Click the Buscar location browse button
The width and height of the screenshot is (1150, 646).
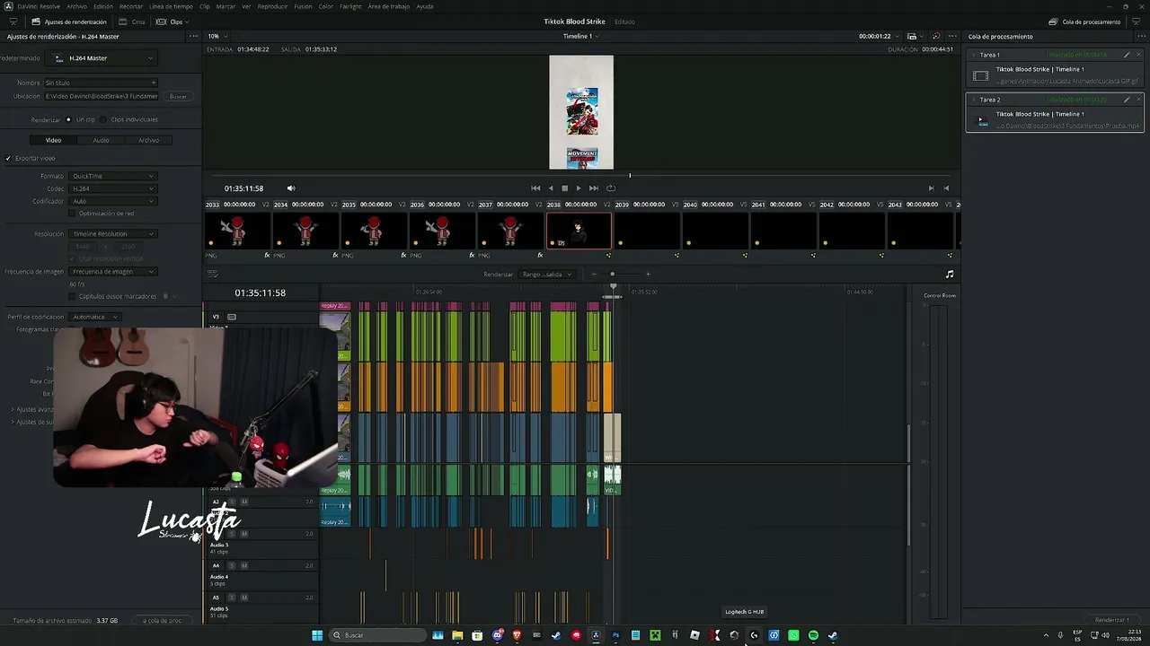tap(179, 96)
